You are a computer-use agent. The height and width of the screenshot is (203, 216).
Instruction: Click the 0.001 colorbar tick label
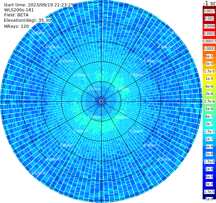(x=209, y=18)
